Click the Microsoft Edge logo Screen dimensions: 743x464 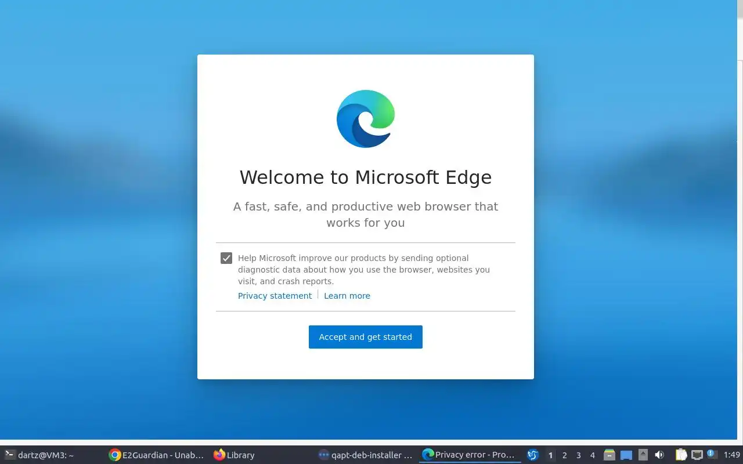(x=366, y=119)
